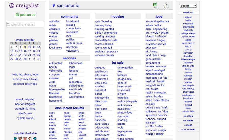
Task: Open the english language dropdown
Action: 188,6
